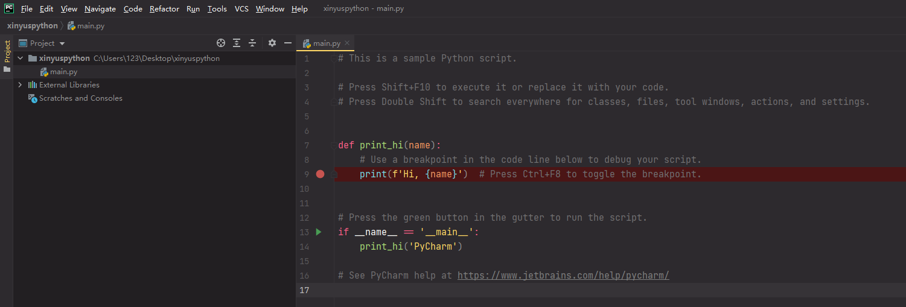Open the File menu
This screenshot has width=906, height=307.
(27, 9)
